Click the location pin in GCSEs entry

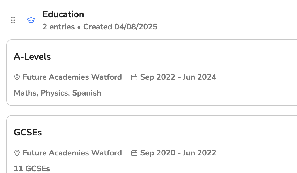coord(17,153)
